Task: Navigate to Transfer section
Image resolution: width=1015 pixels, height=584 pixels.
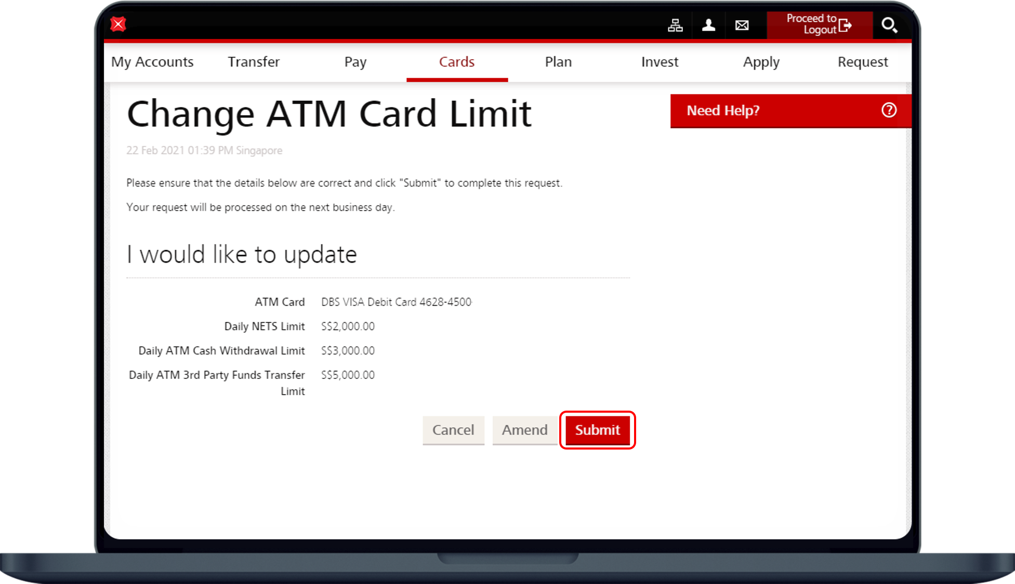Action: coord(253,62)
